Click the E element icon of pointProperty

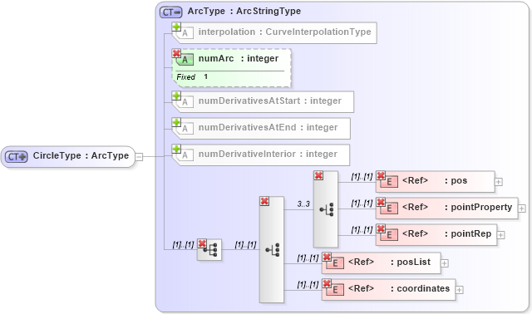[x=389, y=209]
